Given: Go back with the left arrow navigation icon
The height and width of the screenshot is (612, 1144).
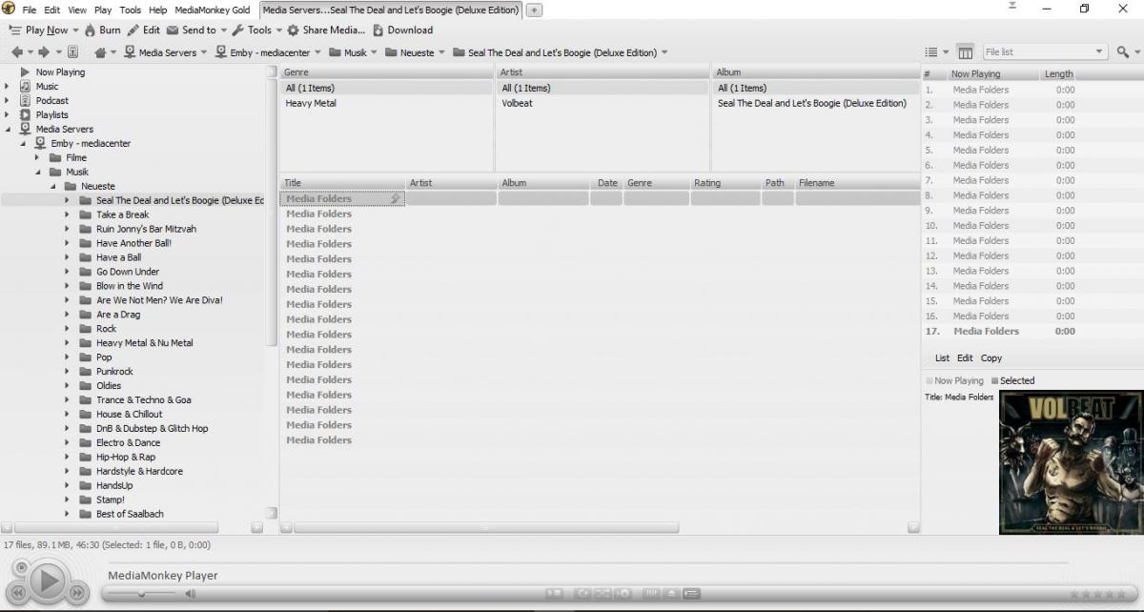Looking at the screenshot, I should [x=17, y=52].
